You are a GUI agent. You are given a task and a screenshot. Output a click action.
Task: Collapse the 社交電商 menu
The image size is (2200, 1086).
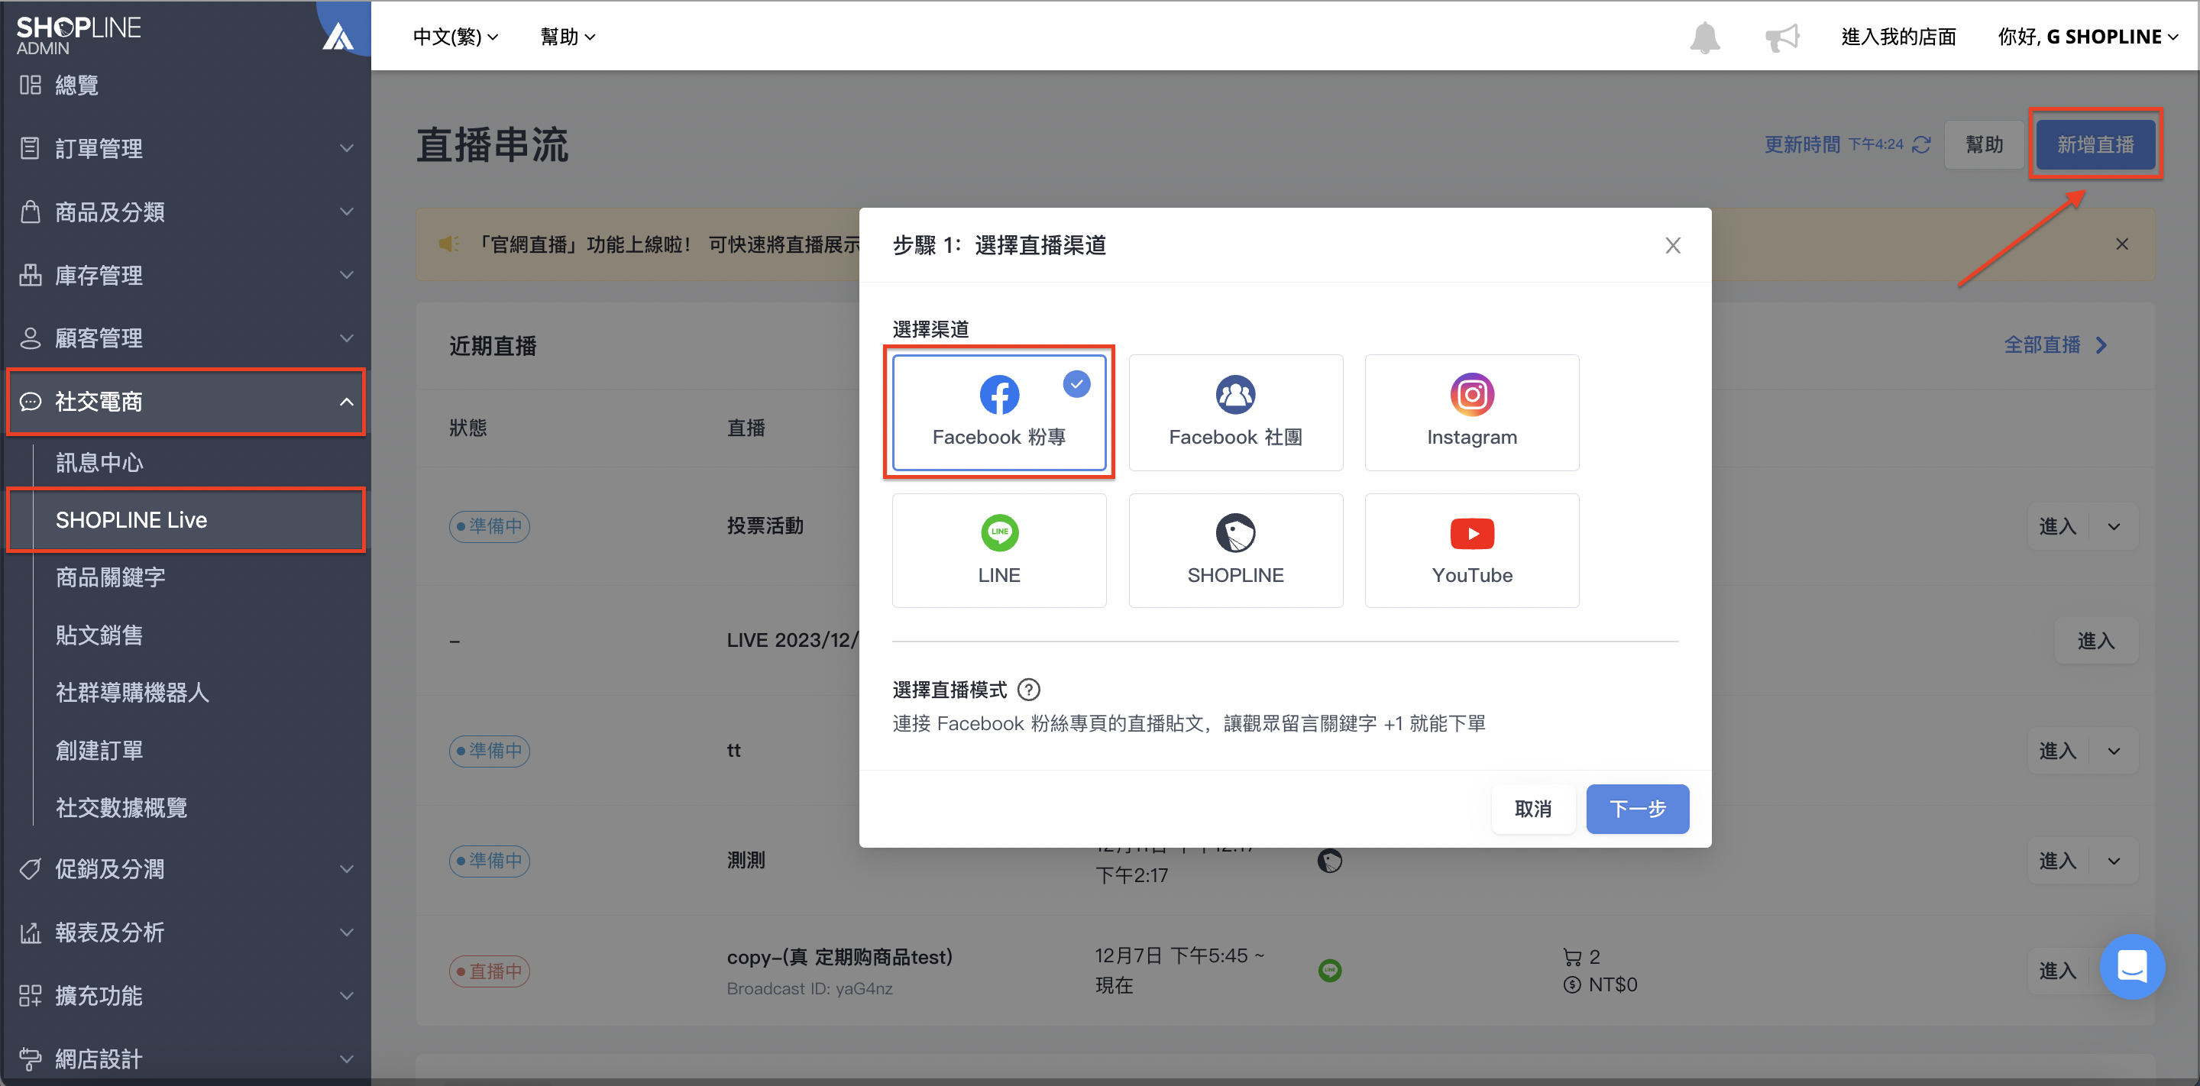(186, 401)
